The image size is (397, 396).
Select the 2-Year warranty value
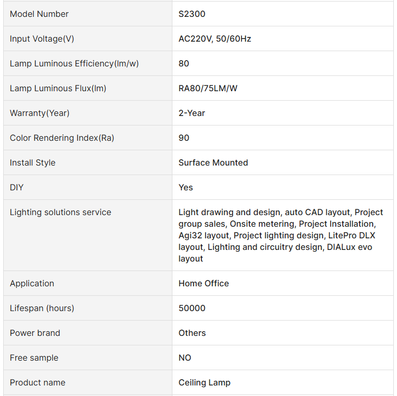(x=192, y=113)
